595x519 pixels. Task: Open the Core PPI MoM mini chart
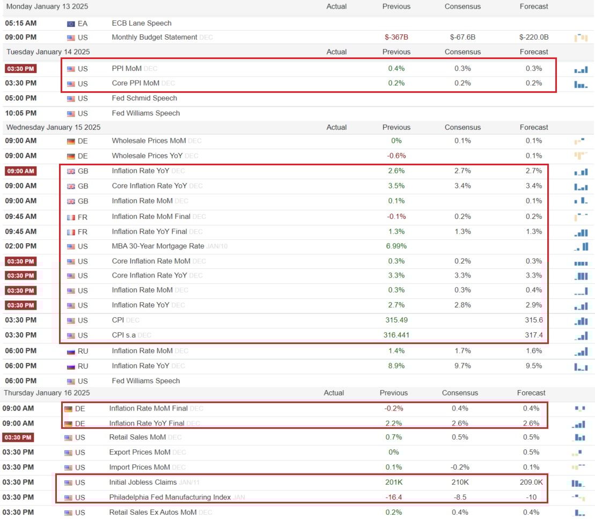pos(581,84)
